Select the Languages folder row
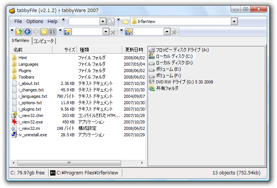Image resolution: width=277 pixels, height=188 pixels. (78, 64)
